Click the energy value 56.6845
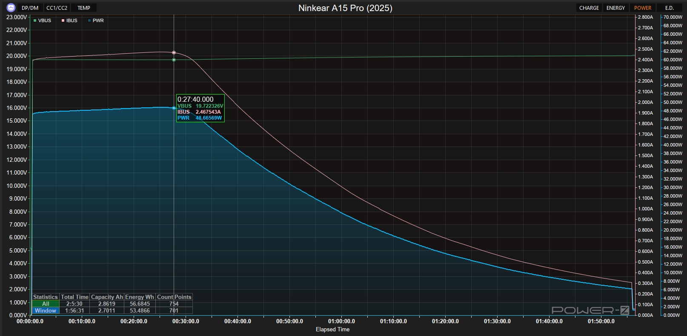687x336 pixels. tap(140, 304)
